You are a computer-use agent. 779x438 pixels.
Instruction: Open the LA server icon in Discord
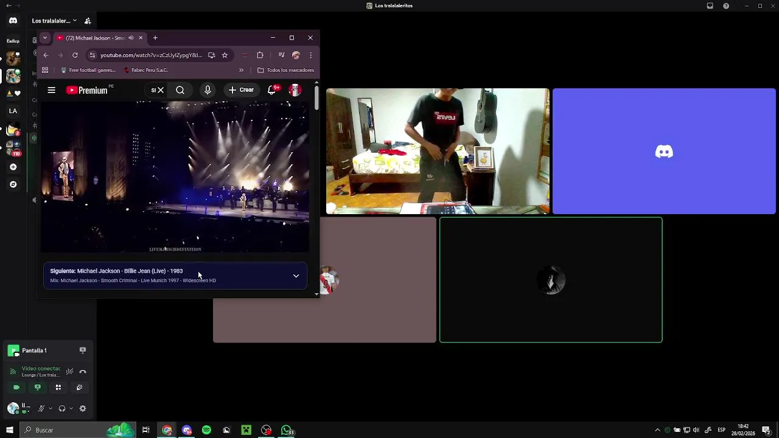(x=13, y=111)
